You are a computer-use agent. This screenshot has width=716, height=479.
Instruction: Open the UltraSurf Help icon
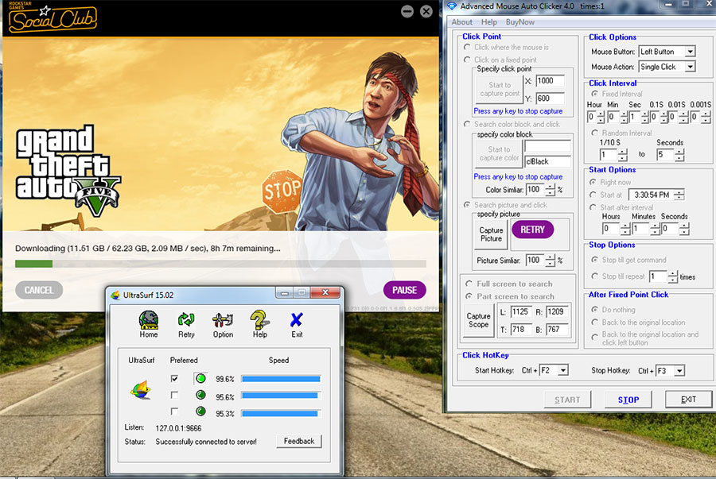click(x=259, y=320)
